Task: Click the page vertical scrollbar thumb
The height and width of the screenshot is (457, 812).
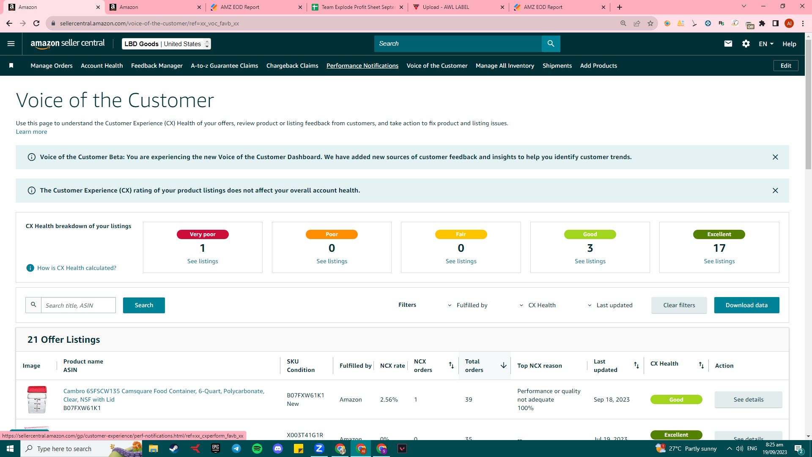Action: click(808, 104)
